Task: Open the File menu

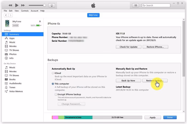Action: 5,11
